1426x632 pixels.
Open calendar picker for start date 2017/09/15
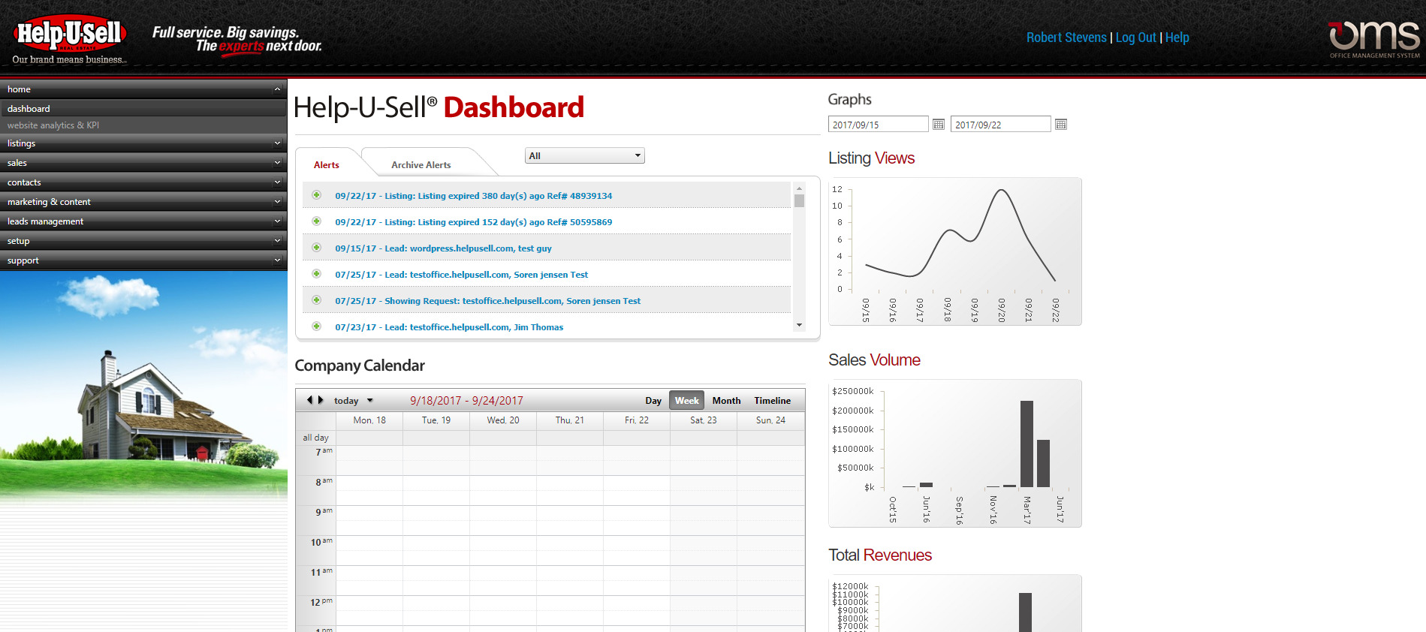[938, 124]
